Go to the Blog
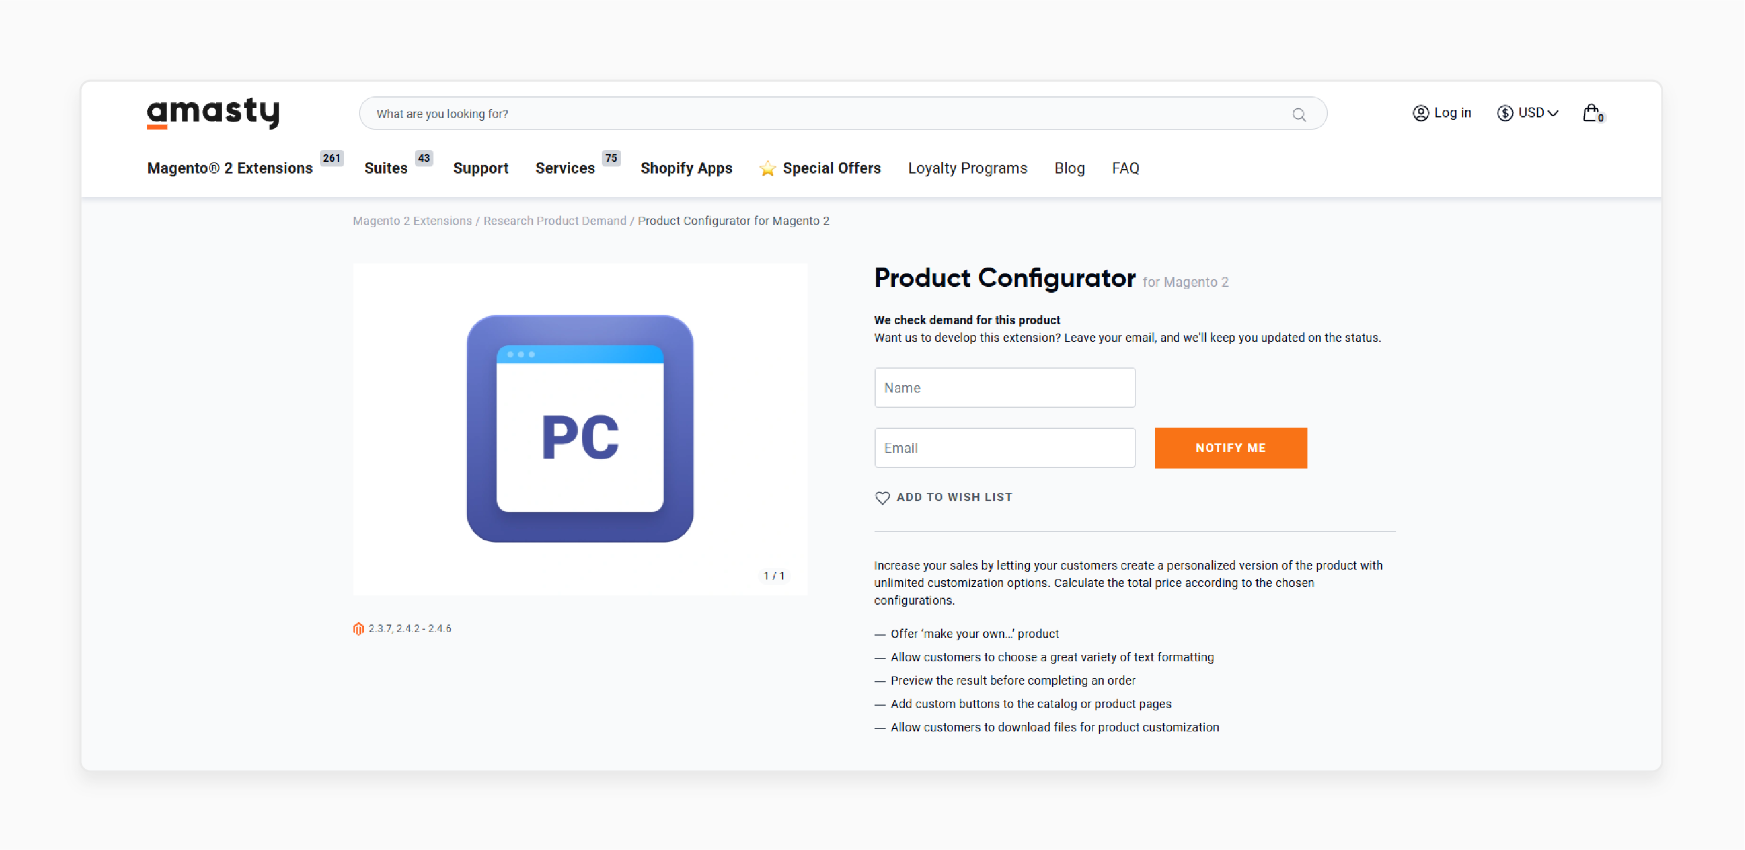 (1069, 169)
